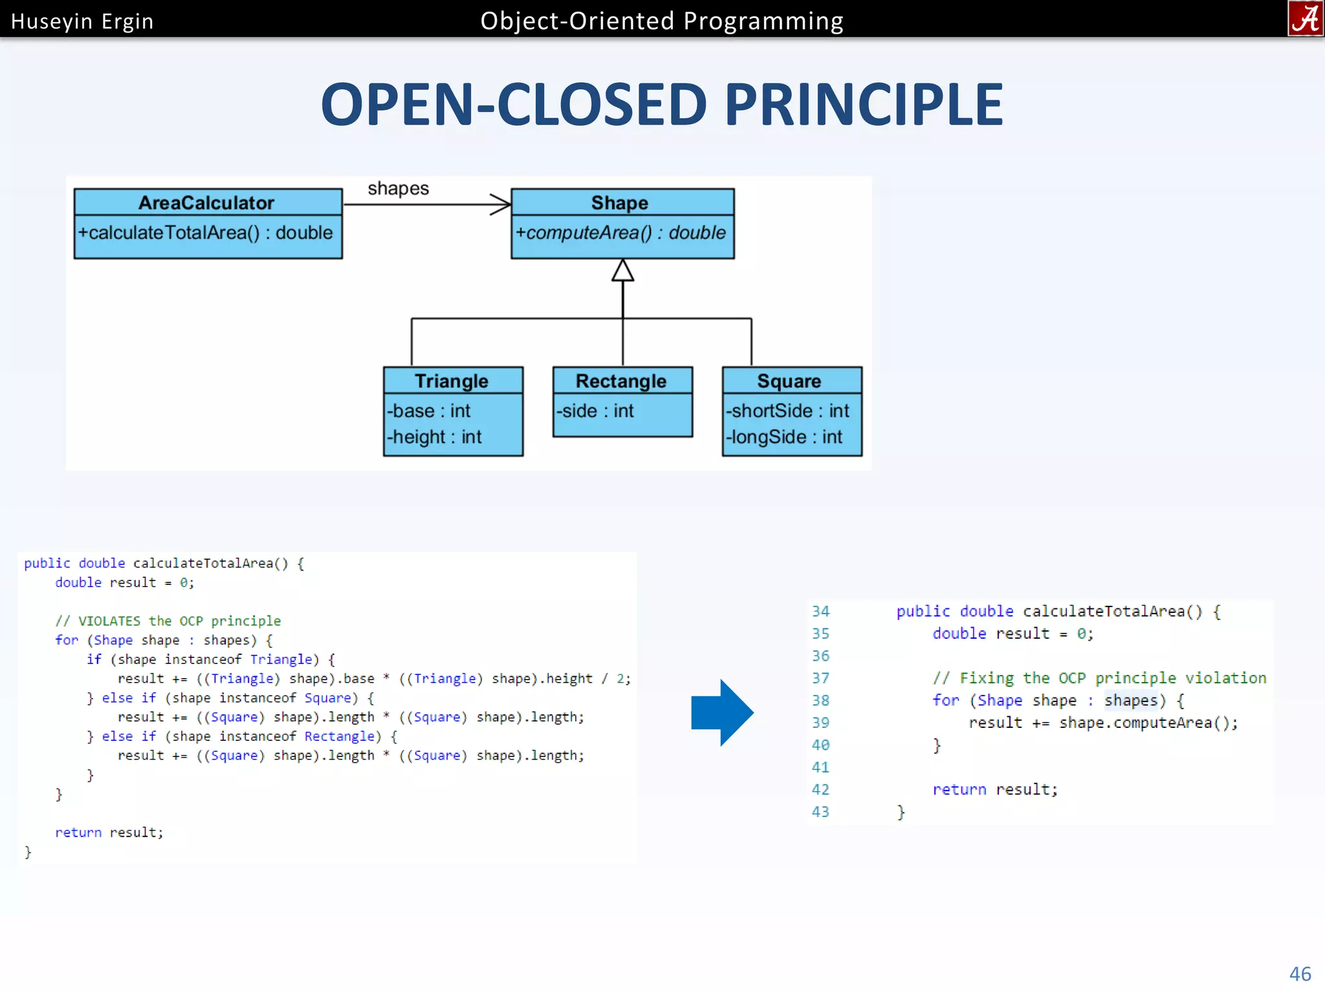
Task: Click the Rectangle class box
Action: (622, 401)
